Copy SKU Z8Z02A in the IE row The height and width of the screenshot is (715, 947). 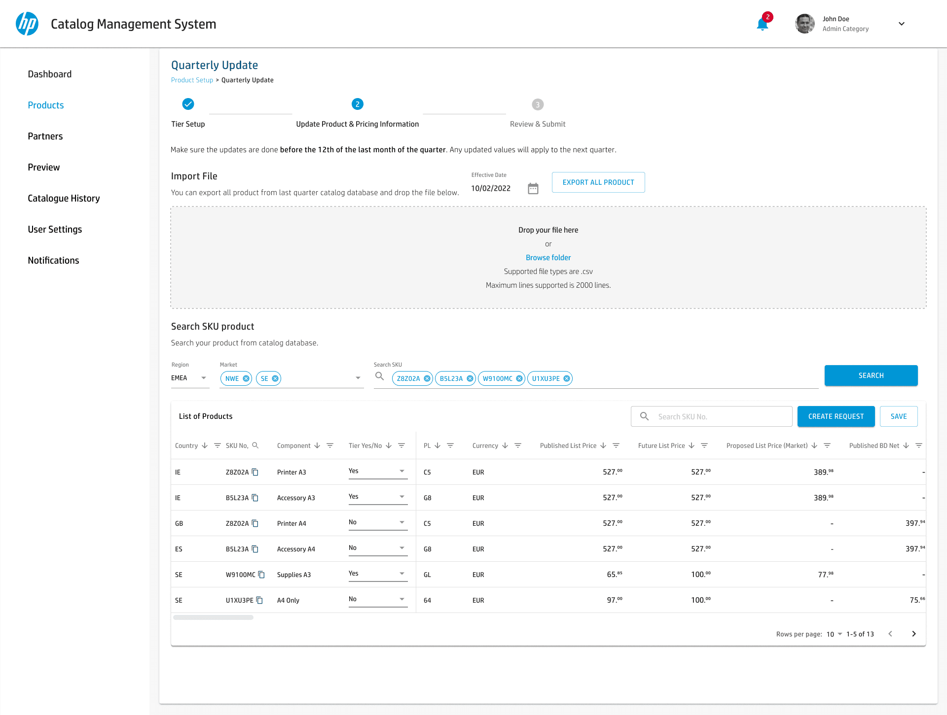tap(255, 472)
